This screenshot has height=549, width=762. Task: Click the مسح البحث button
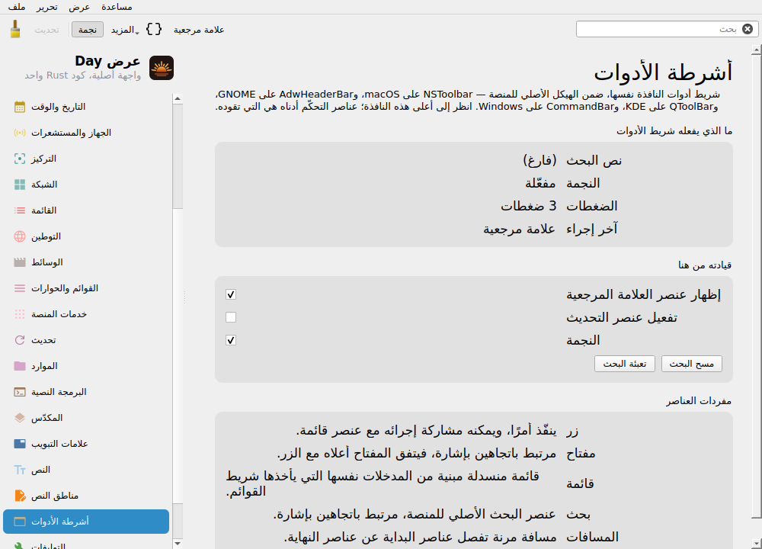pyautogui.click(x=692, y=364)
